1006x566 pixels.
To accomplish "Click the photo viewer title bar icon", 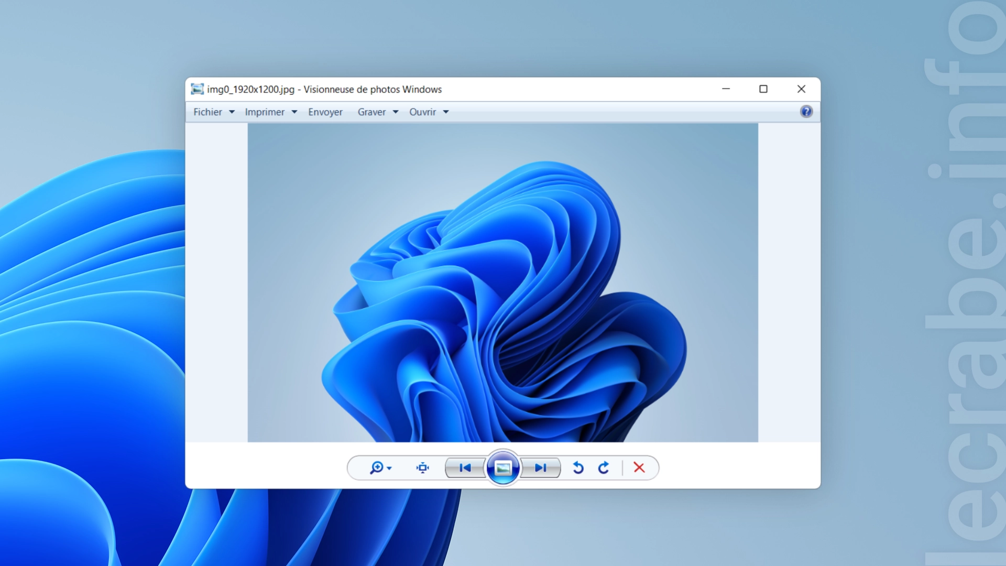I will pyautogui.click(x=197, y=89).
